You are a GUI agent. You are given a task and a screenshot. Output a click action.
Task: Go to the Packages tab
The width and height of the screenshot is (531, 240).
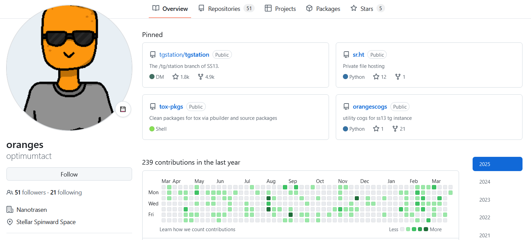pyautogui.click(x=323, y=9)
